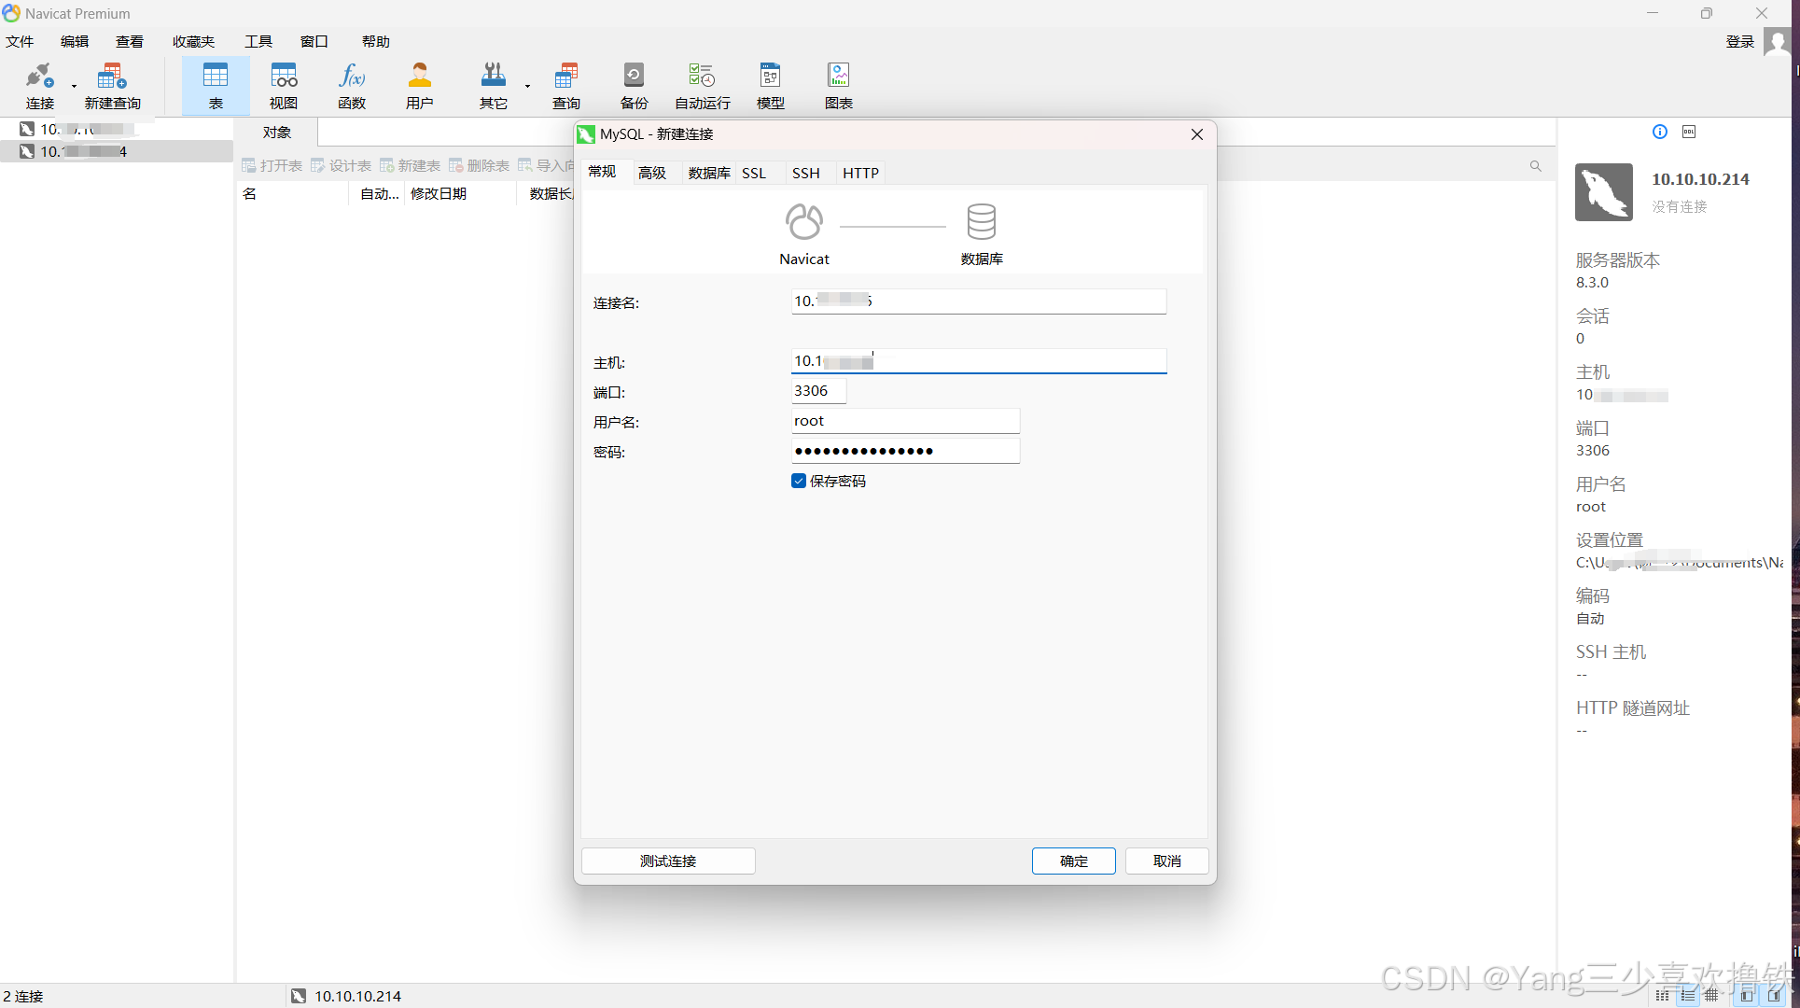
Task: Click the OK (确定) button
Action: [x=1073, y=861]
